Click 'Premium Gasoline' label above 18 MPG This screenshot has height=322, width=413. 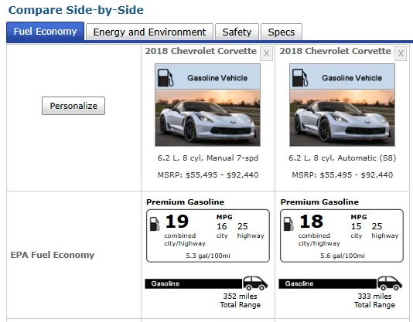319,202
